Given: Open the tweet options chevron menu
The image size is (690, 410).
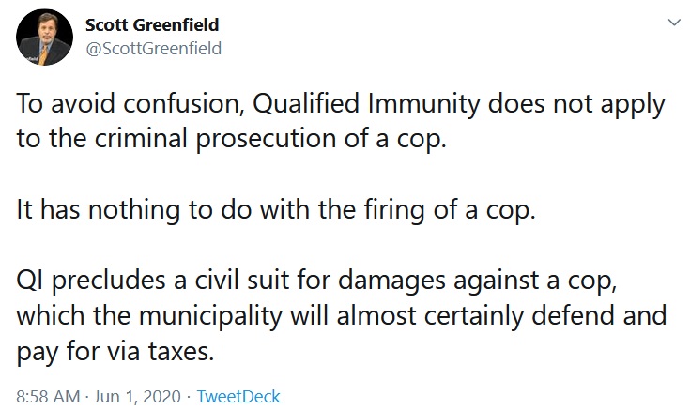Looking at the screenshot, I should coord(674,23).
